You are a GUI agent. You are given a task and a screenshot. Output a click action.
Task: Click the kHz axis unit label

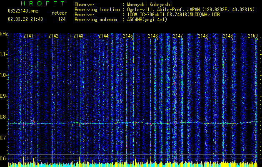4,33
